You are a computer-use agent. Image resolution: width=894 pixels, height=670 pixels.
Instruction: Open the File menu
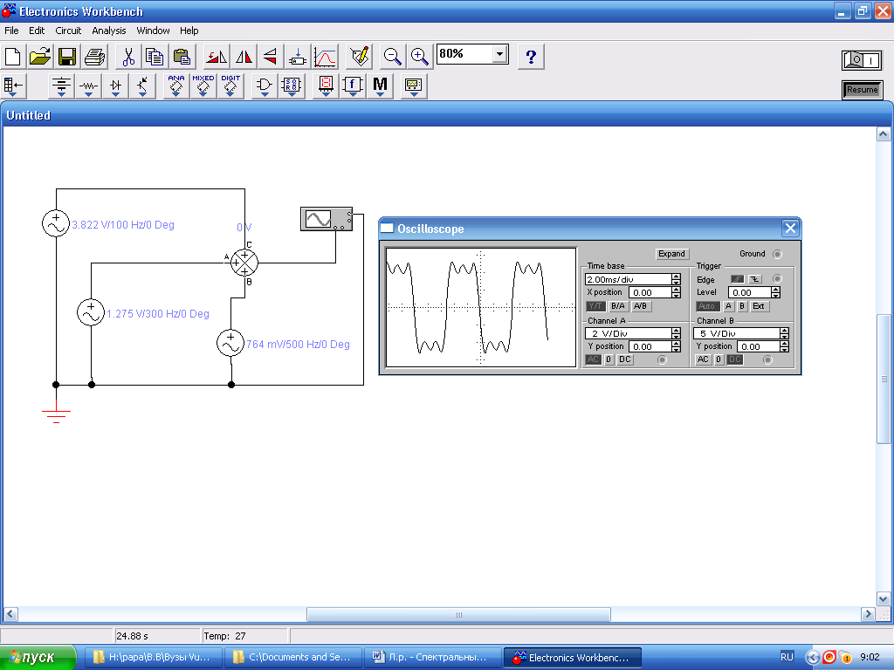tap(11, 31)
